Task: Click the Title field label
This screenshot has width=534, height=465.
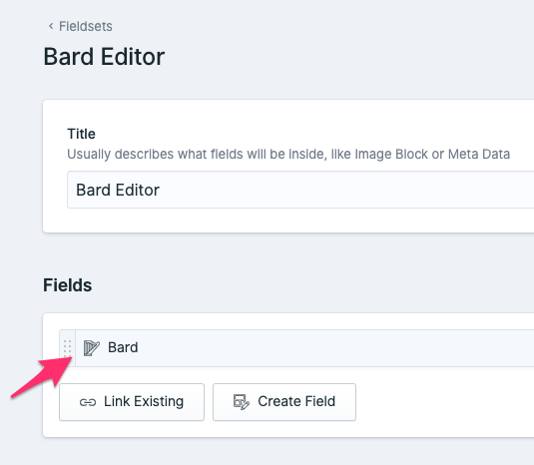Action: (x=81, y=134)
